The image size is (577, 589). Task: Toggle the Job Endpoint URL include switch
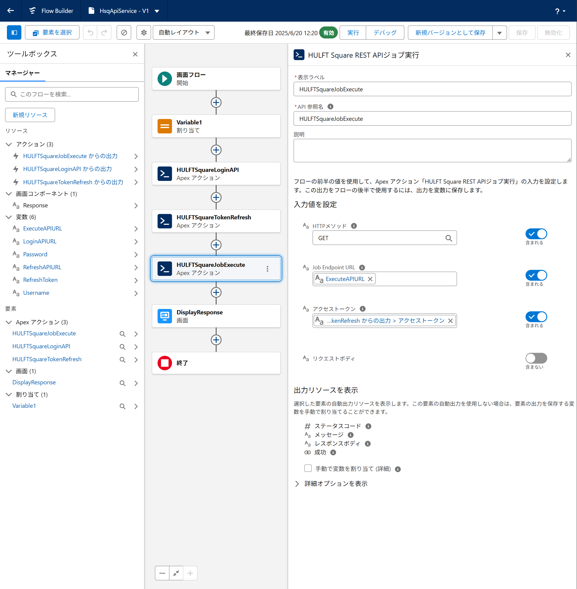tap(536, 276)
